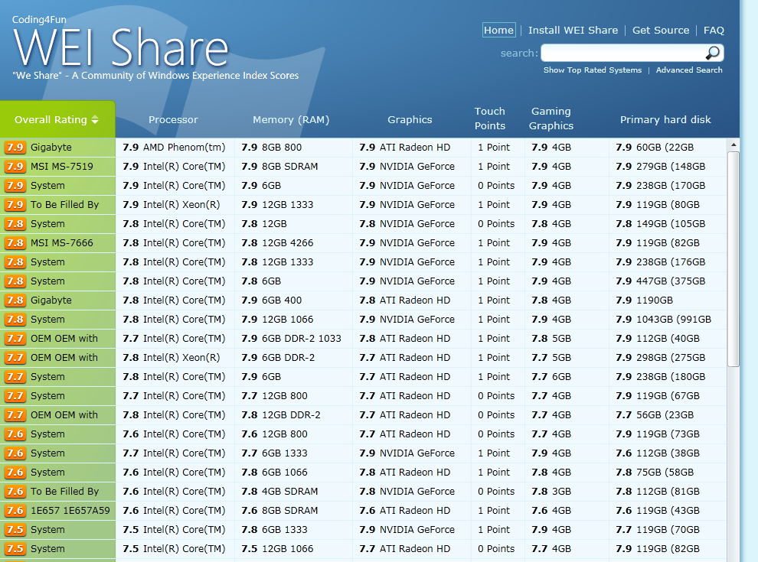Focus the search text field
The image size is (758, 562).
pos(623,53)
